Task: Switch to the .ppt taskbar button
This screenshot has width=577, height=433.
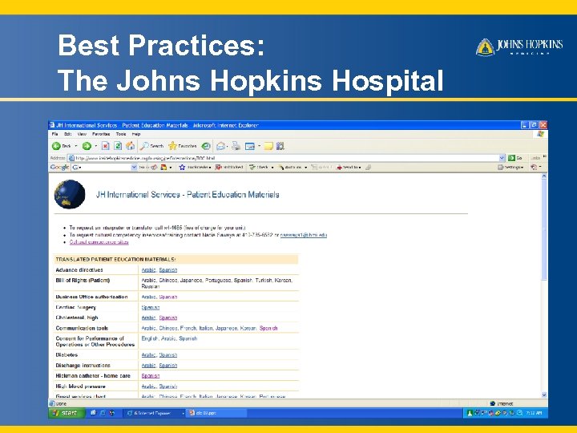Action: tap(216, 413)
